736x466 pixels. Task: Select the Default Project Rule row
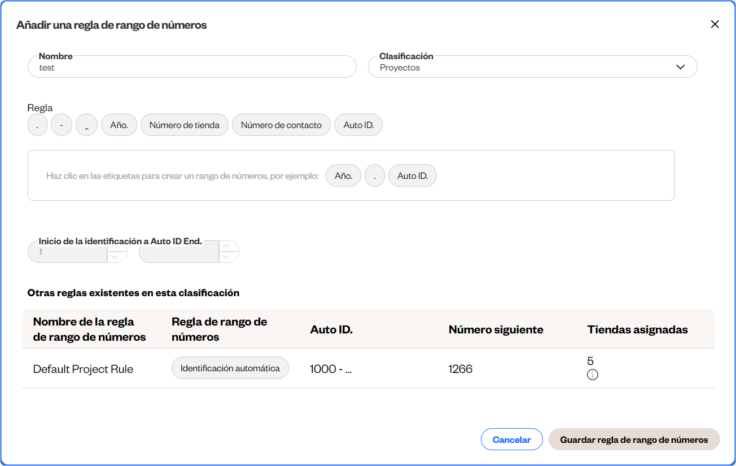pos(83,369)
